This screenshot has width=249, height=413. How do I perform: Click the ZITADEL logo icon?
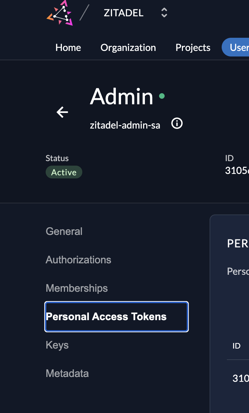point(60,13)
